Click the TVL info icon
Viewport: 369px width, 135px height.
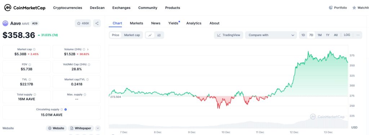coord(30,79)
